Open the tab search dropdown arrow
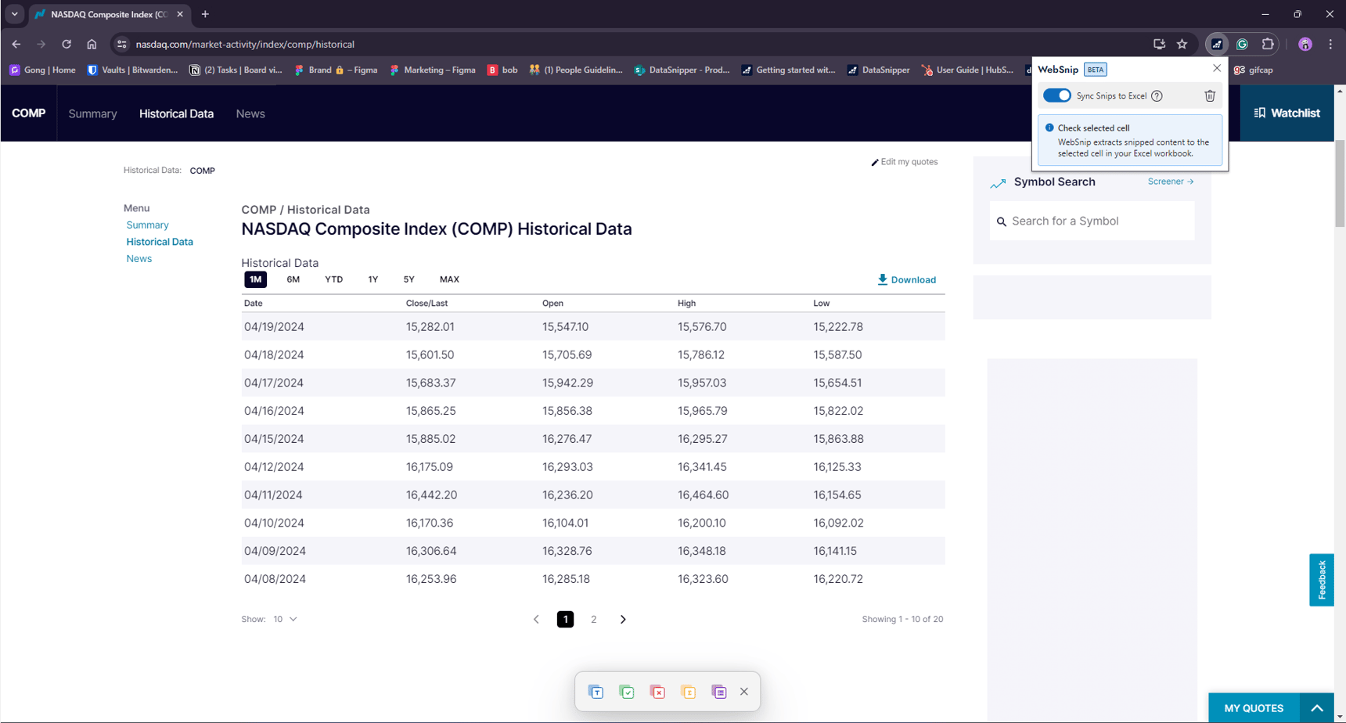The height and width of the screenshot is (723, 1346). coord(14,14)
